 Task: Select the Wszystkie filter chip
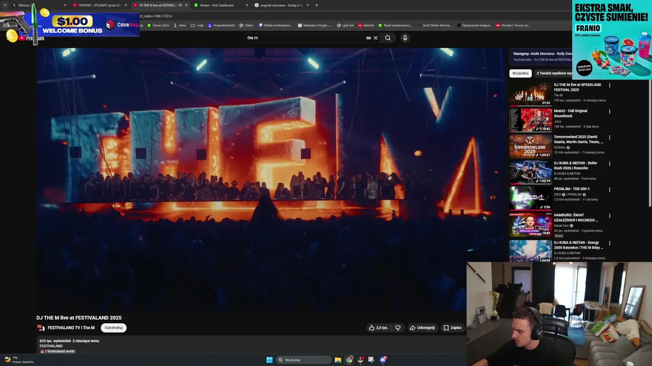(520, 73)
